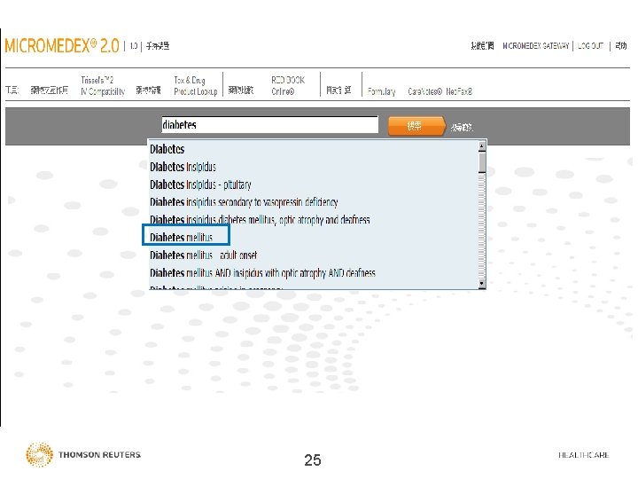Select 'Diabetes mellitus AND insipidus with optic atrophy AND deafness'
Image resolution: width=638 pixels, height=479 pixels.
point(314,272)
